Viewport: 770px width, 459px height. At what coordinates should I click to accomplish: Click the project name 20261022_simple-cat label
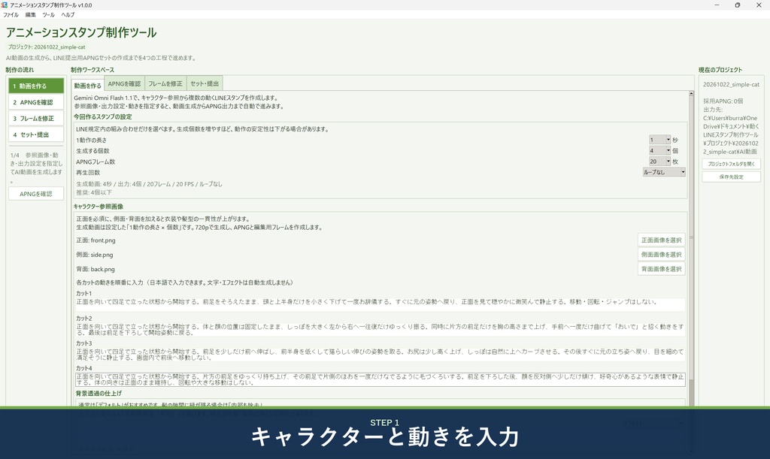(731, 84)
